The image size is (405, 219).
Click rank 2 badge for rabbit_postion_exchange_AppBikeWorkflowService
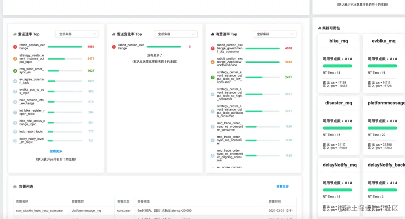pos(213,62)
